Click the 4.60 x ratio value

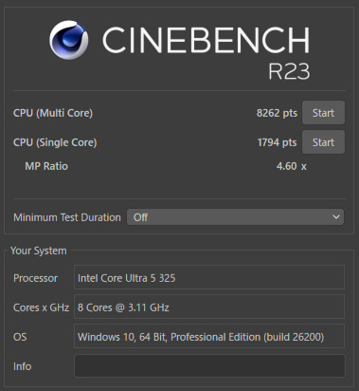292,166
